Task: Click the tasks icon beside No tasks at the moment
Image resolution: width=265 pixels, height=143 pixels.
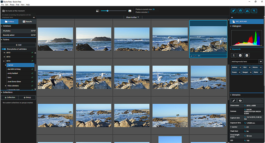Action: click(3, 11)
